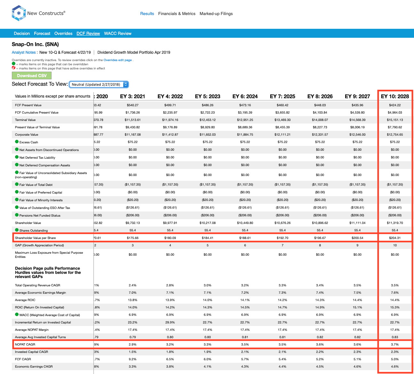This screenshot has height=374, width=414.
Task: Open the Results tab
Action: point(147,14)
